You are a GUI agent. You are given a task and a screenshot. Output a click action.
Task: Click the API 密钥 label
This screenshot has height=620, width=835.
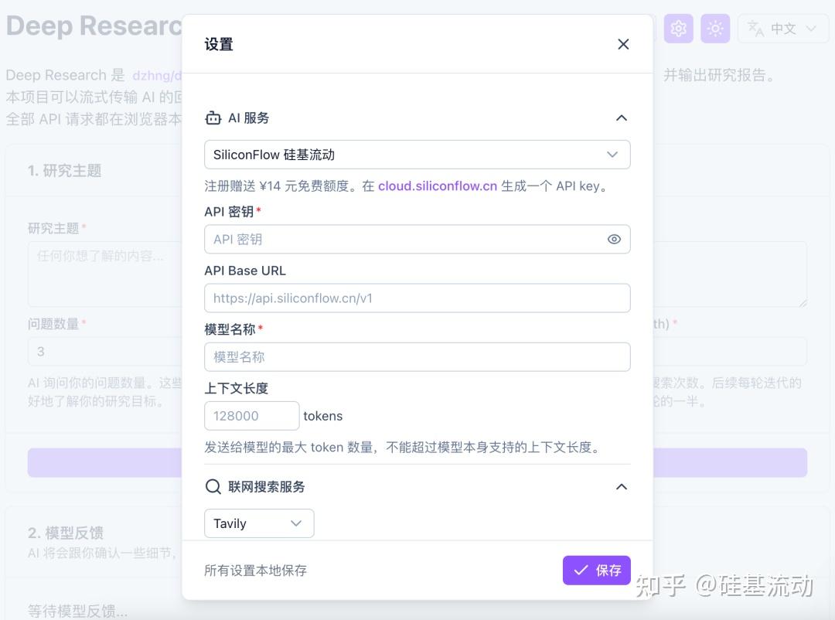tap(229, 212)
